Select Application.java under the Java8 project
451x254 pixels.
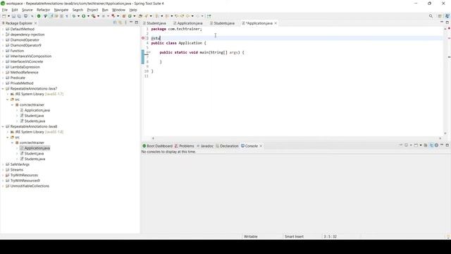pos(37,148)
